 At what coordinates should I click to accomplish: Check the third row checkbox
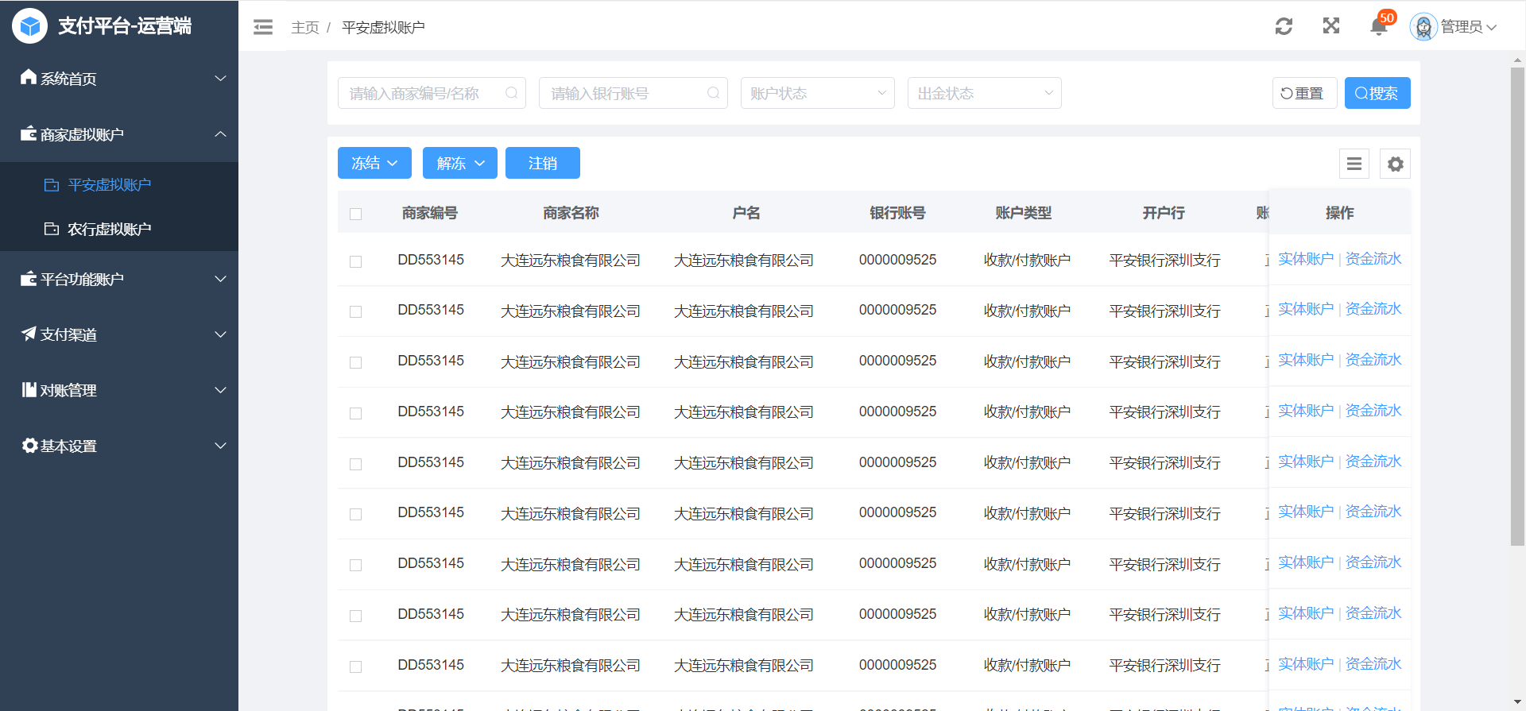(355, 362)
